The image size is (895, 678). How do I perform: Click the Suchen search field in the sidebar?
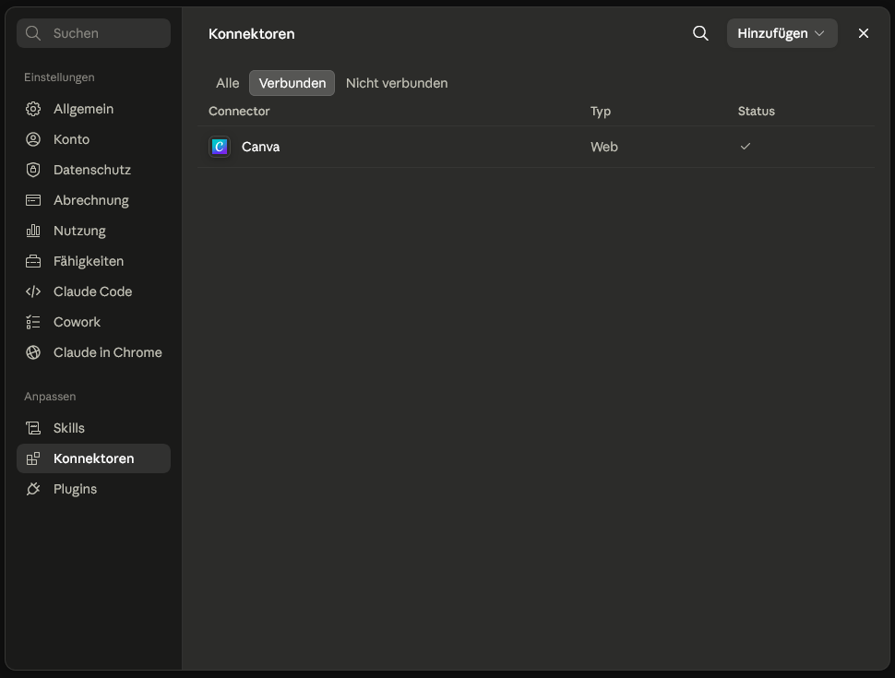(x=93, y=33)
